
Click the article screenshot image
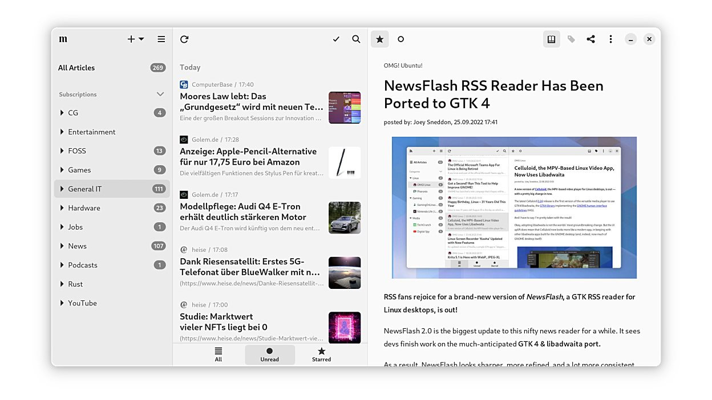(514, 207)
